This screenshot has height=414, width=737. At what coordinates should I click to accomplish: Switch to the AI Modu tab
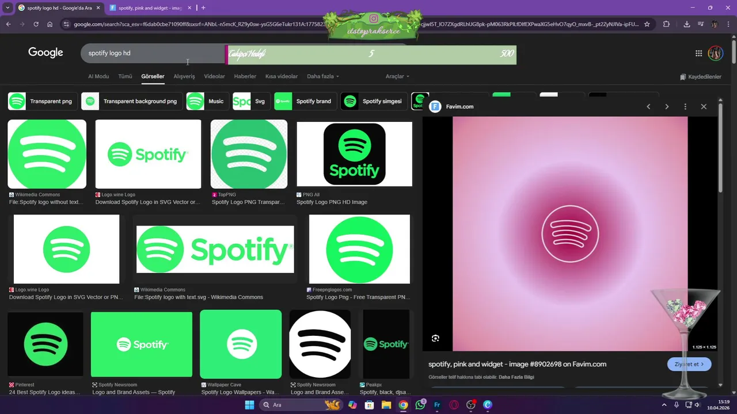(x=98, y=76)
